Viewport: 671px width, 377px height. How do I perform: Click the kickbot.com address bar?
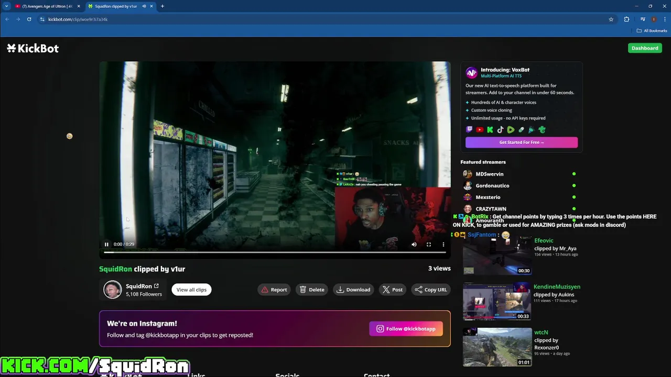click(325, 19)
